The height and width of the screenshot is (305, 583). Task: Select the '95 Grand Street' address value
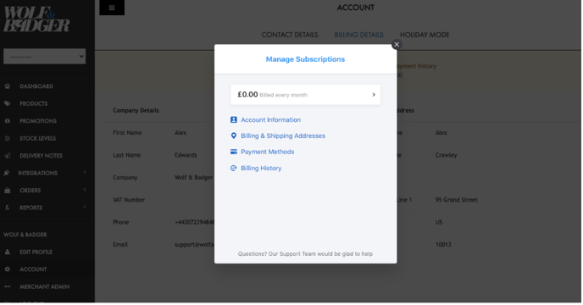[457, 200]
